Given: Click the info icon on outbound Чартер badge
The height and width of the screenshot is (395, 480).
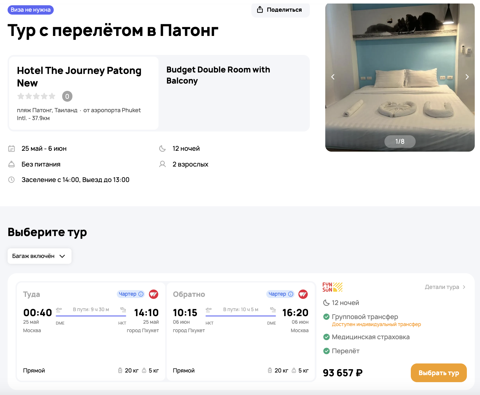Looking at the screenshot, I should click(x=141, y=294).
